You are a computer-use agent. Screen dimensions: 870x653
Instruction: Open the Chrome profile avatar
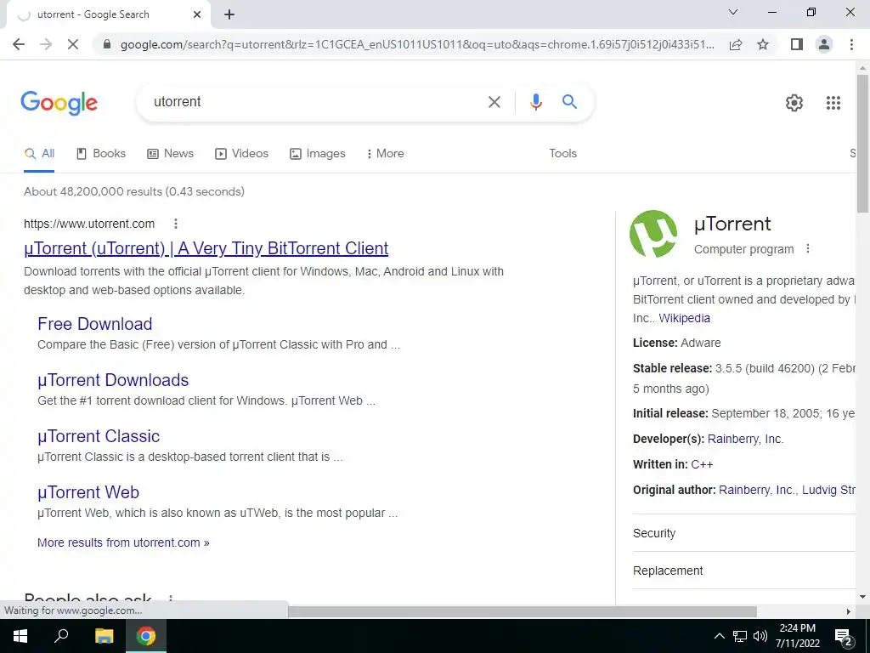824,44
